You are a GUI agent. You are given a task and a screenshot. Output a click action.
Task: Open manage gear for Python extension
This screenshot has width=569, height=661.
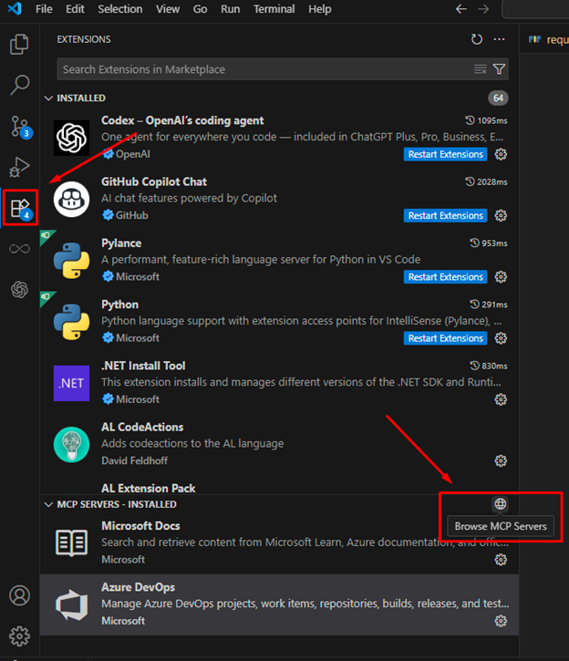[501, 338]
